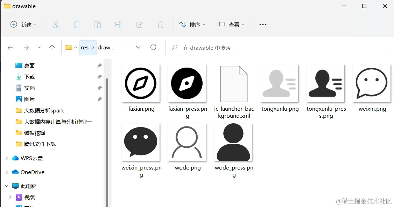
Task: Click the chevron after res breadcrumb
Action: (93, 48)
